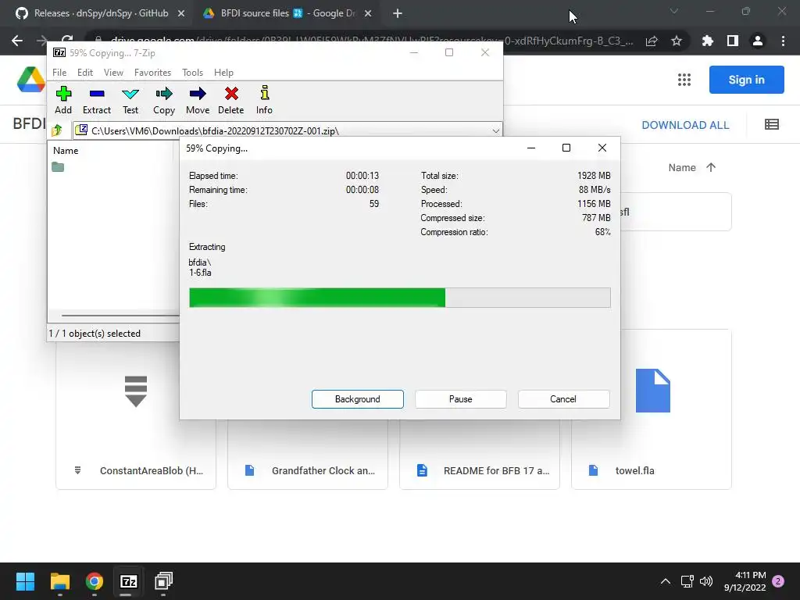Viewport: 800px width, 600px height.
Task: Open File Explorer from the taskbar
Action: 59,581
